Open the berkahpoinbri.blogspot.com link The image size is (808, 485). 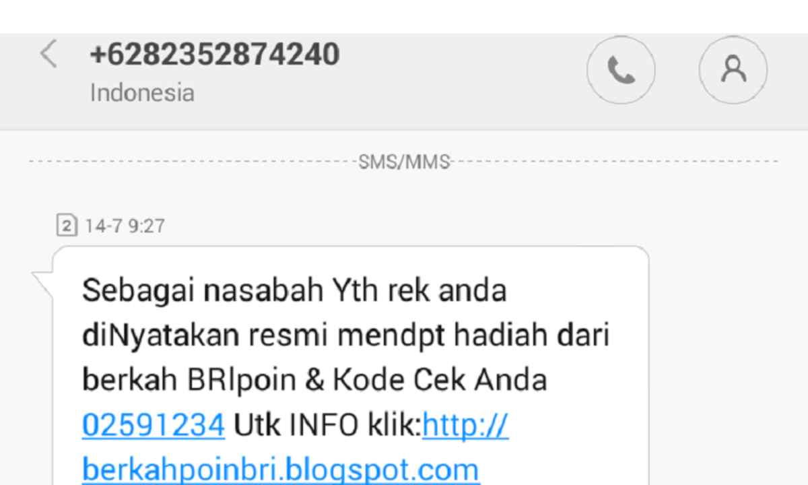pos(281,470)
